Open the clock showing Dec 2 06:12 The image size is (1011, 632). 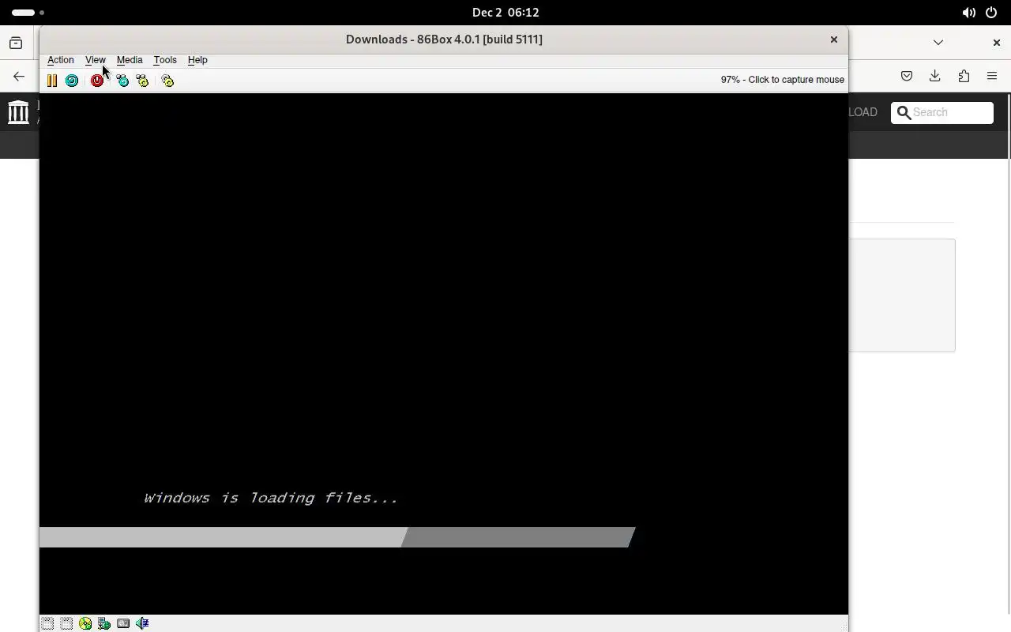(x=505, y=13)
